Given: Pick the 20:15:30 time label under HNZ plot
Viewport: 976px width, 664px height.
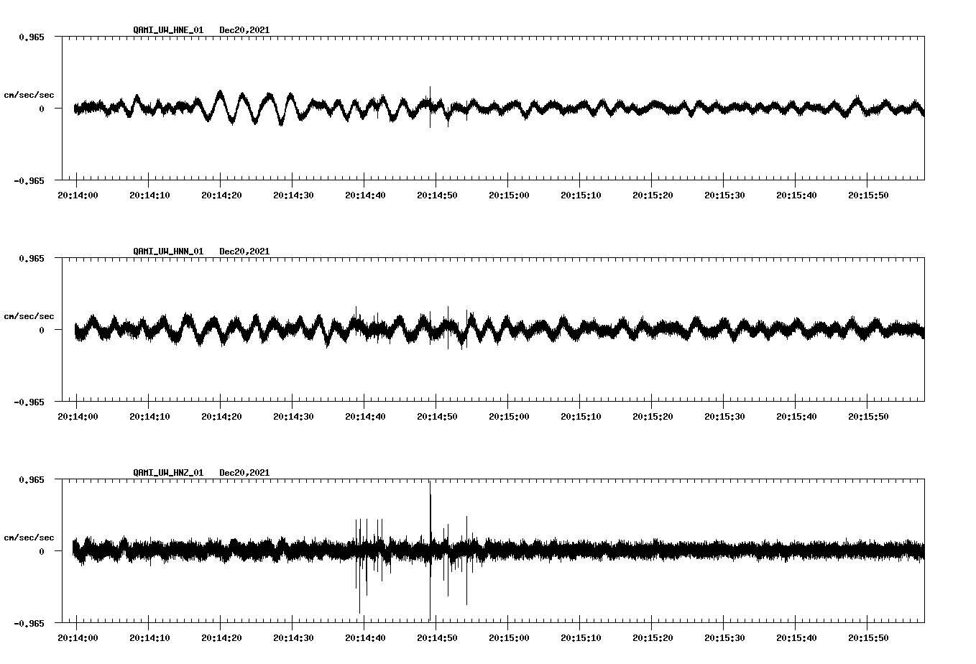Looking at the screenshot, I should [724, 638].
